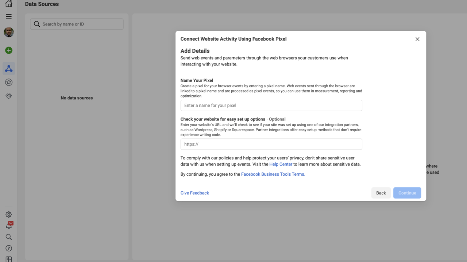
Task: Click the Data Sources page heading
Action: [42, 4]
